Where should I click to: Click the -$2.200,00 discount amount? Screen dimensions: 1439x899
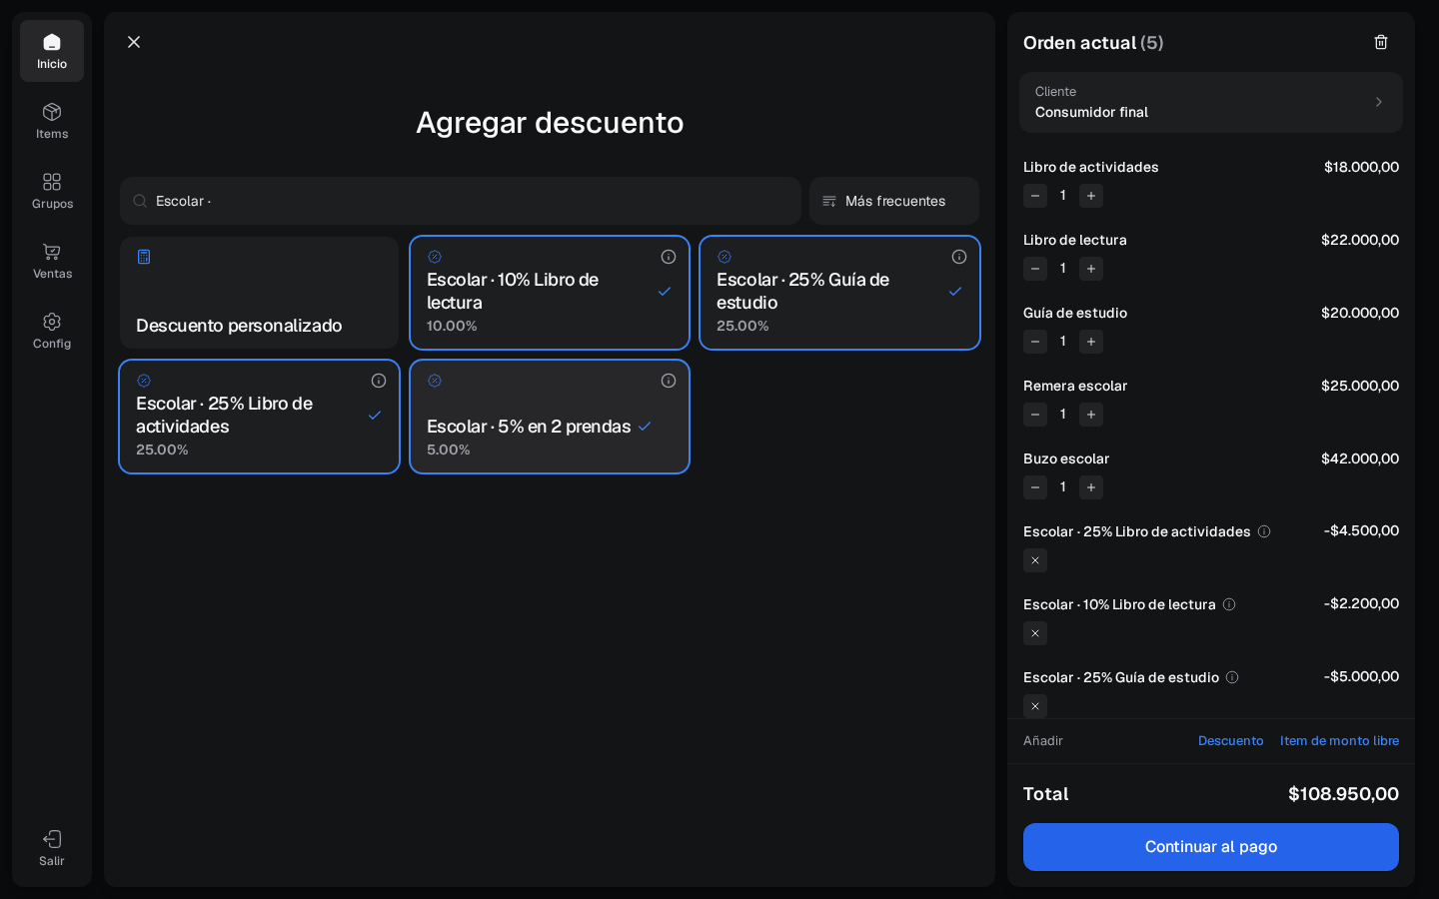(1361, 603)
